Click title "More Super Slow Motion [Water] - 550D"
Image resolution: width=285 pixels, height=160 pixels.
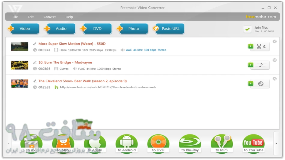coord(72,44)
